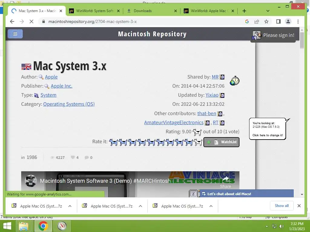Click magnifier icon next to Publisher
This screenshot has width=310, height=232.
click(x=47, y=86)
